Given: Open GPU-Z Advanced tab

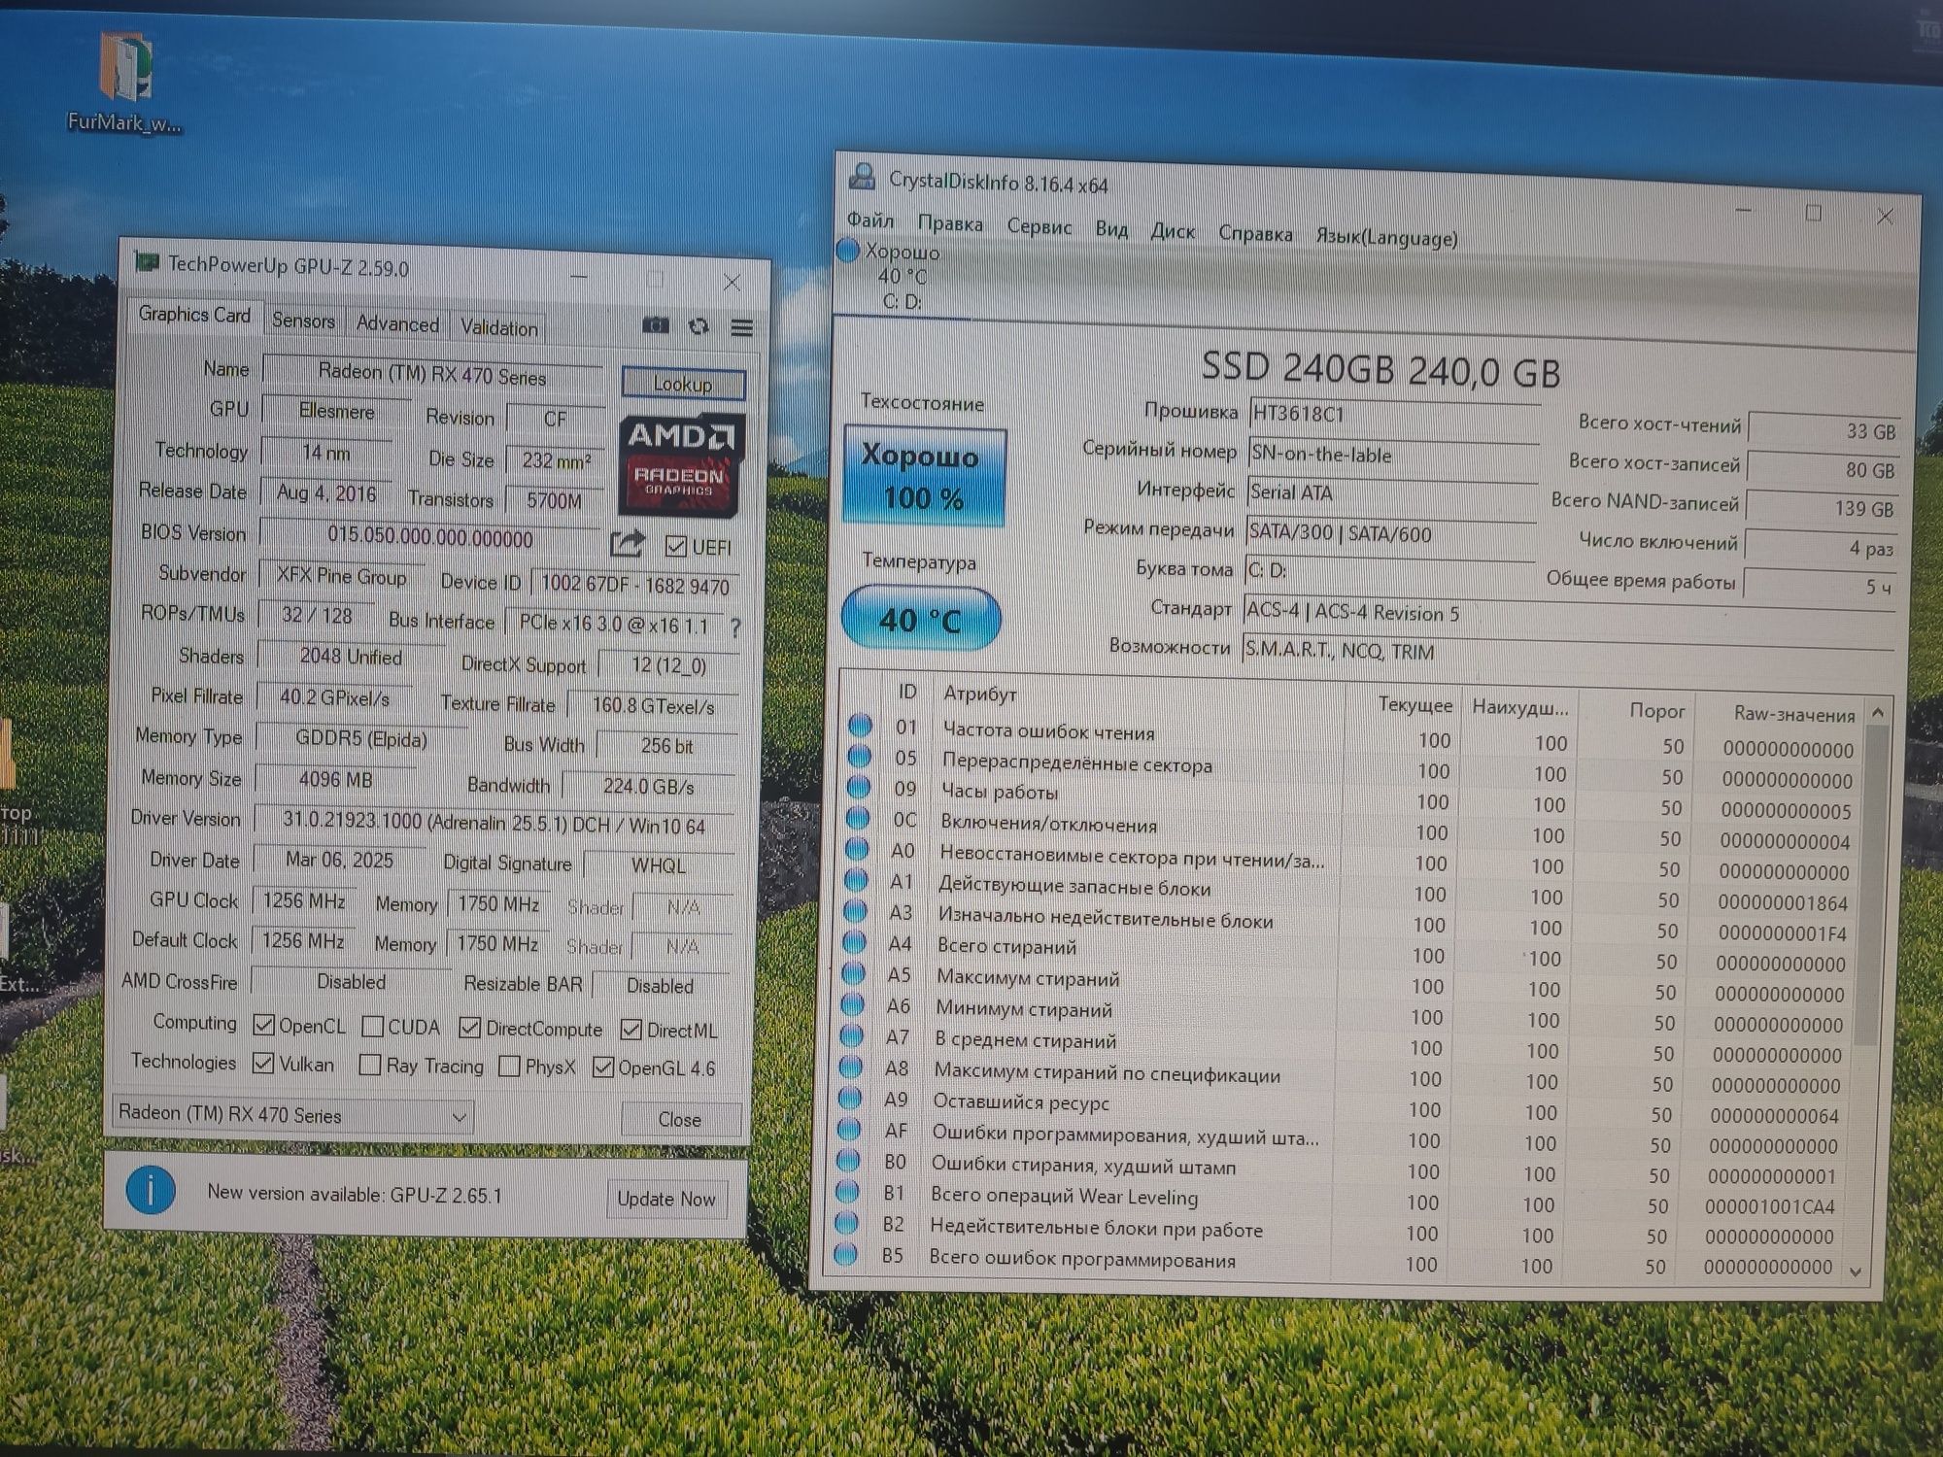Looking at the screenshot, I should (x=397, y=323).
